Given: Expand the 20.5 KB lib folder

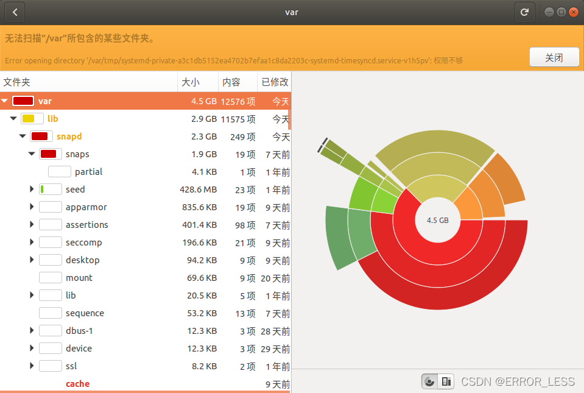Looking at the screenshot, I should (32, 295).
